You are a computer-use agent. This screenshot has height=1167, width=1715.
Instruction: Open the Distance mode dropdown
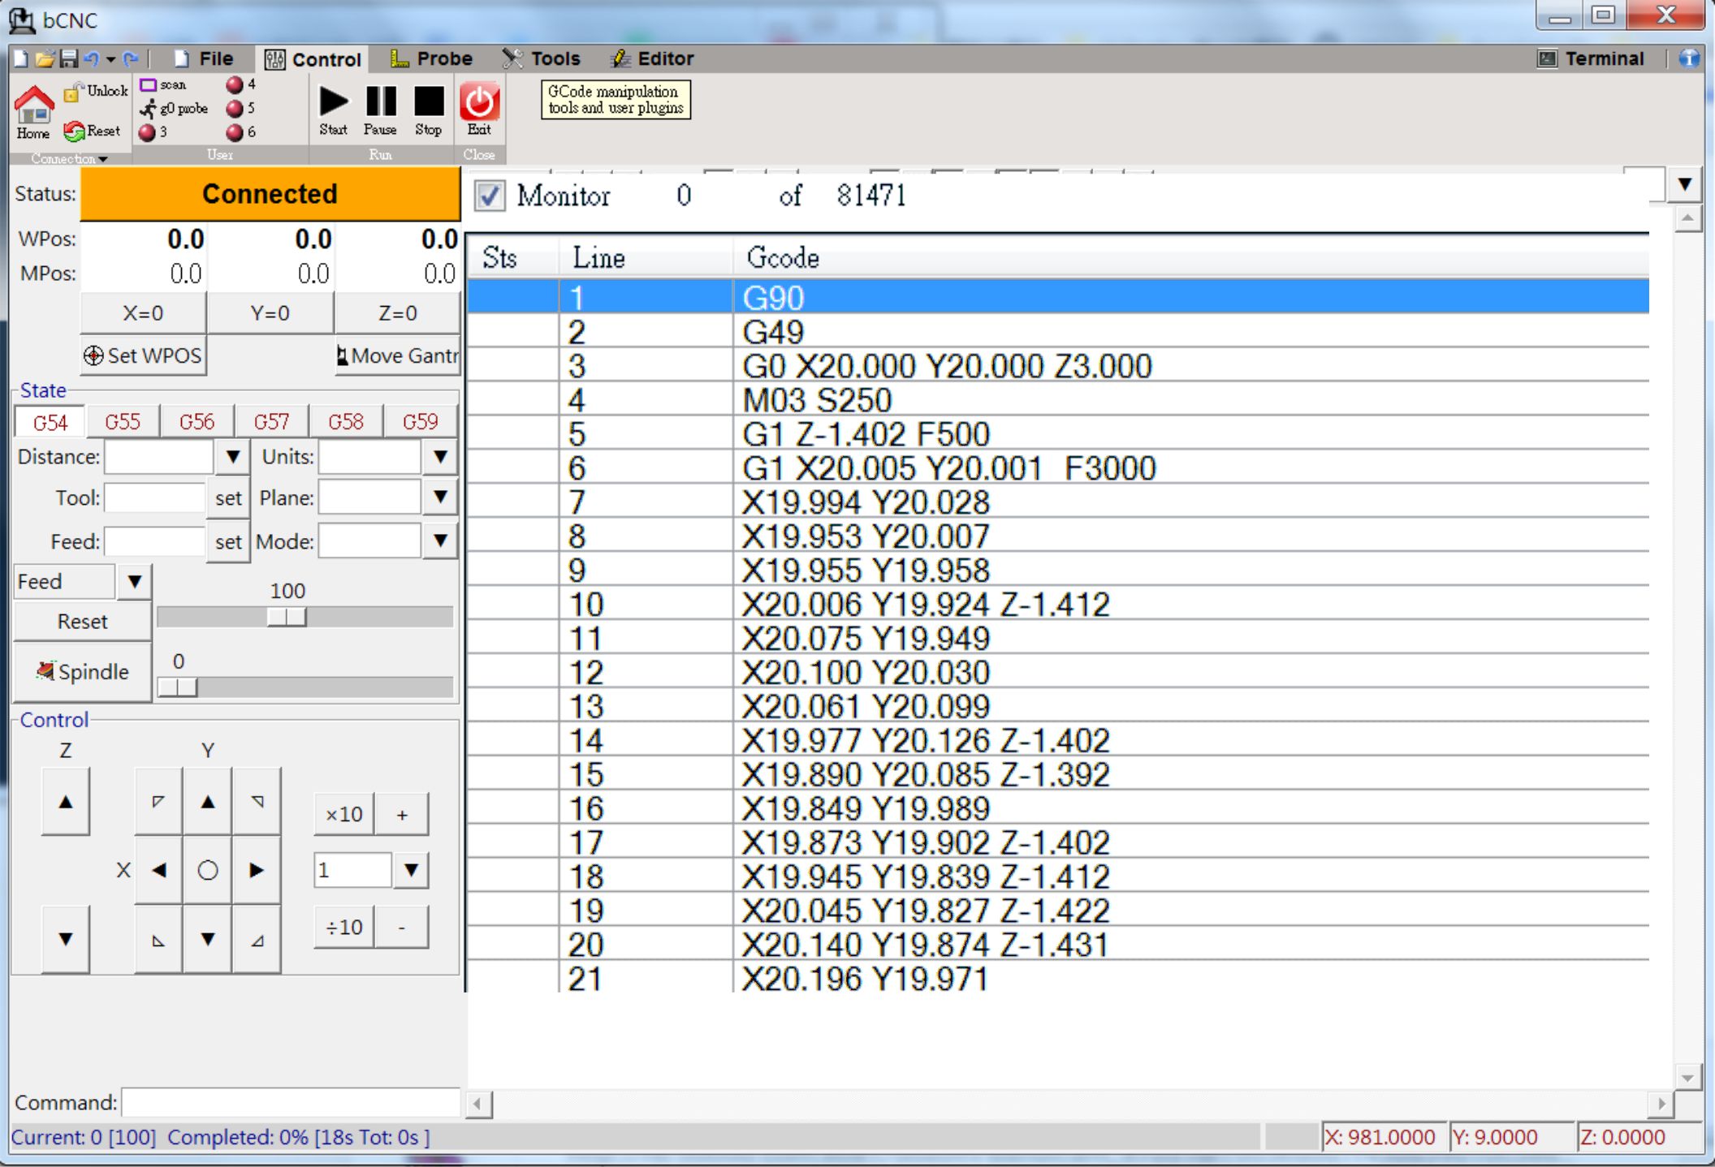click(233, 457)
